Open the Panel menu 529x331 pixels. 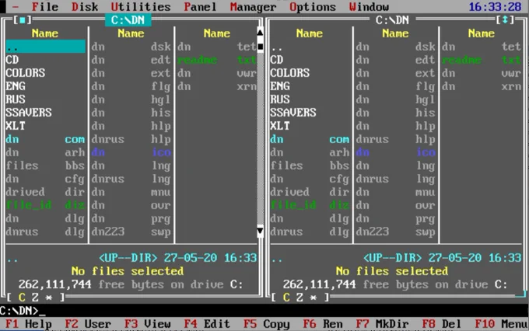200,7
